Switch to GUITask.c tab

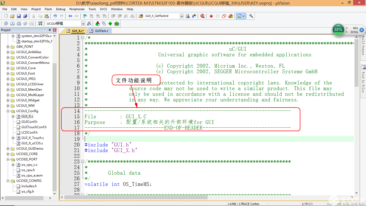pyautogui.click(x=99, y=31)
